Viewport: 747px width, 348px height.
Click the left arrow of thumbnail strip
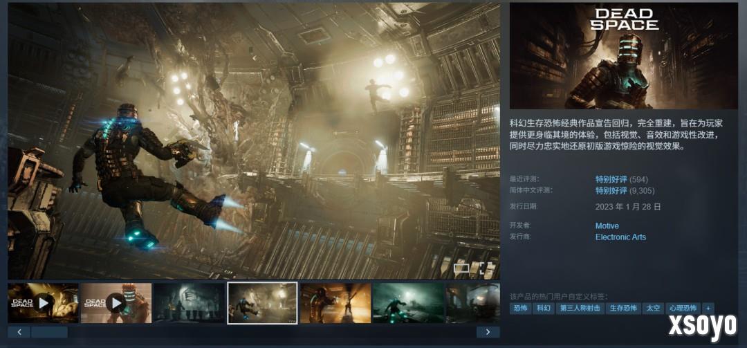tap(19, 332)
